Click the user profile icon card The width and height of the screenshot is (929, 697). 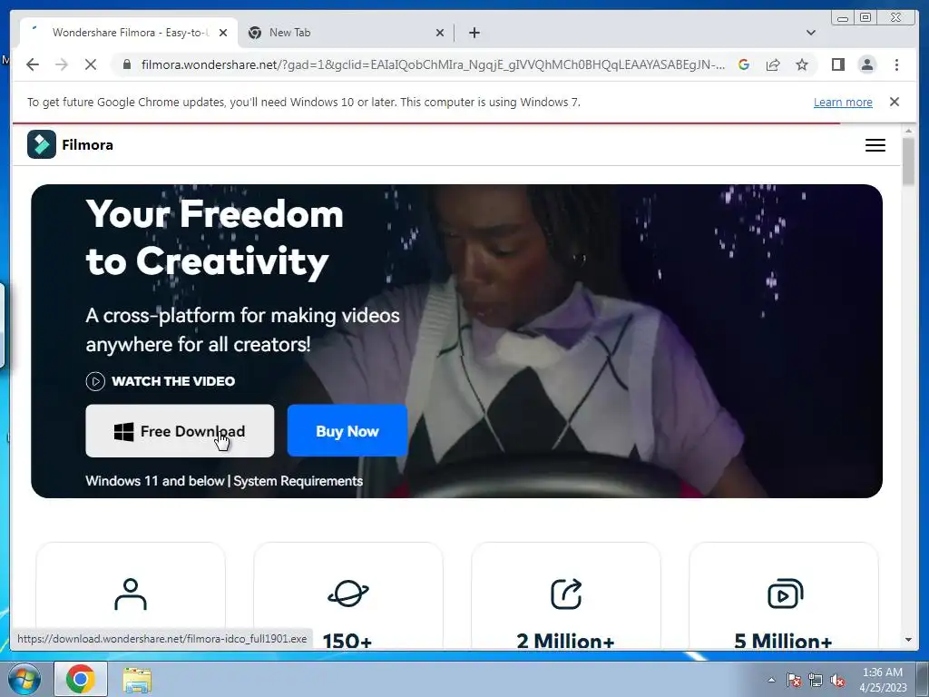[131, 594]
